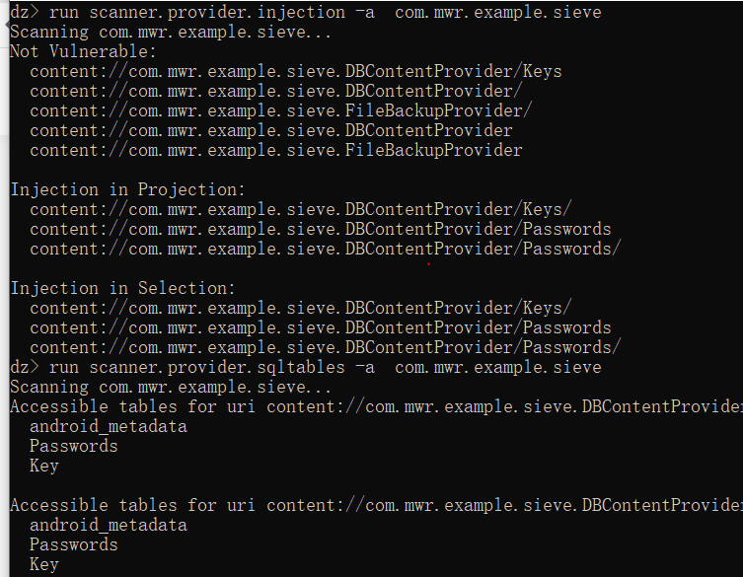Click the scanner.provider.injection command line
Screen dimensions: 743x577
point(306,12)
